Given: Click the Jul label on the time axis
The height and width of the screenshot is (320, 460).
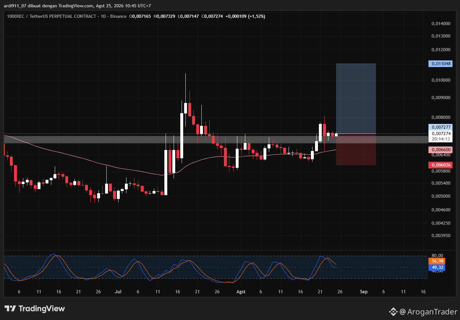Looking at the screenshot, I should (118, 292).
